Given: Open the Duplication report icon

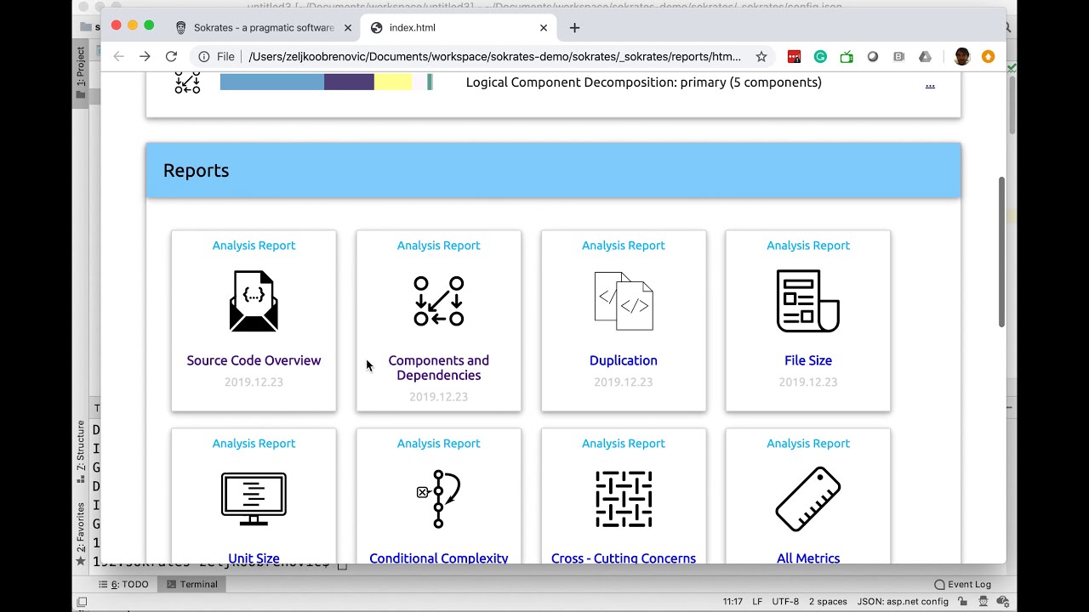Looking at the screenshot, I should click(624, 301).
